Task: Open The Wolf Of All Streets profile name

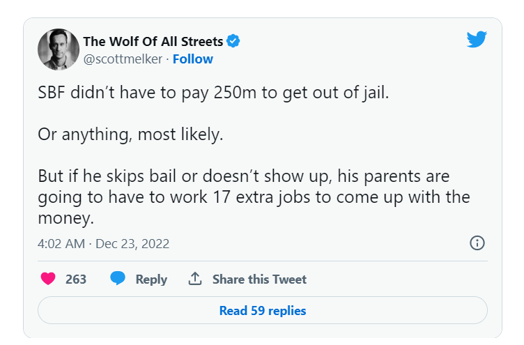Action: 153,41
